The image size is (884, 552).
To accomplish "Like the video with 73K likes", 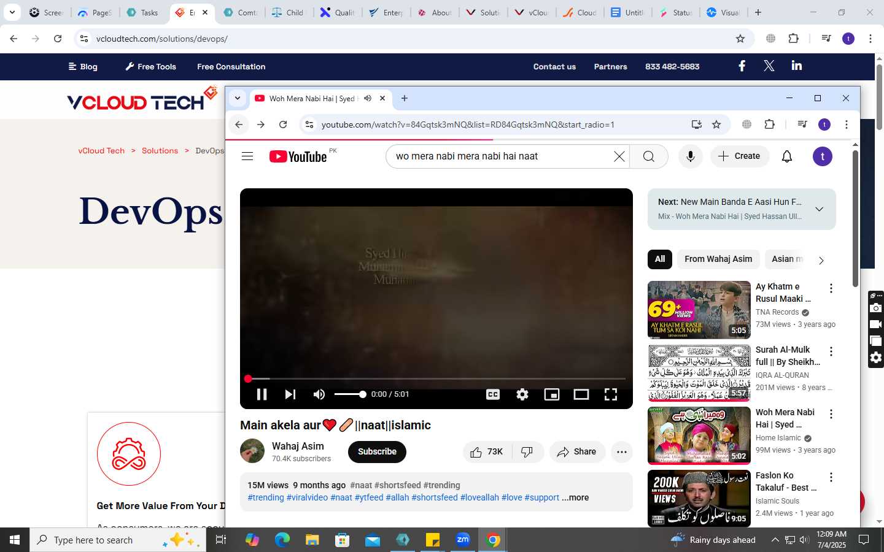I will (x=487, y=452).
